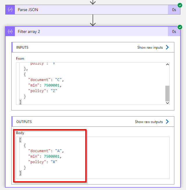
Task: Click the From box scroll-up arrow
Action: [x=167, y=64]
